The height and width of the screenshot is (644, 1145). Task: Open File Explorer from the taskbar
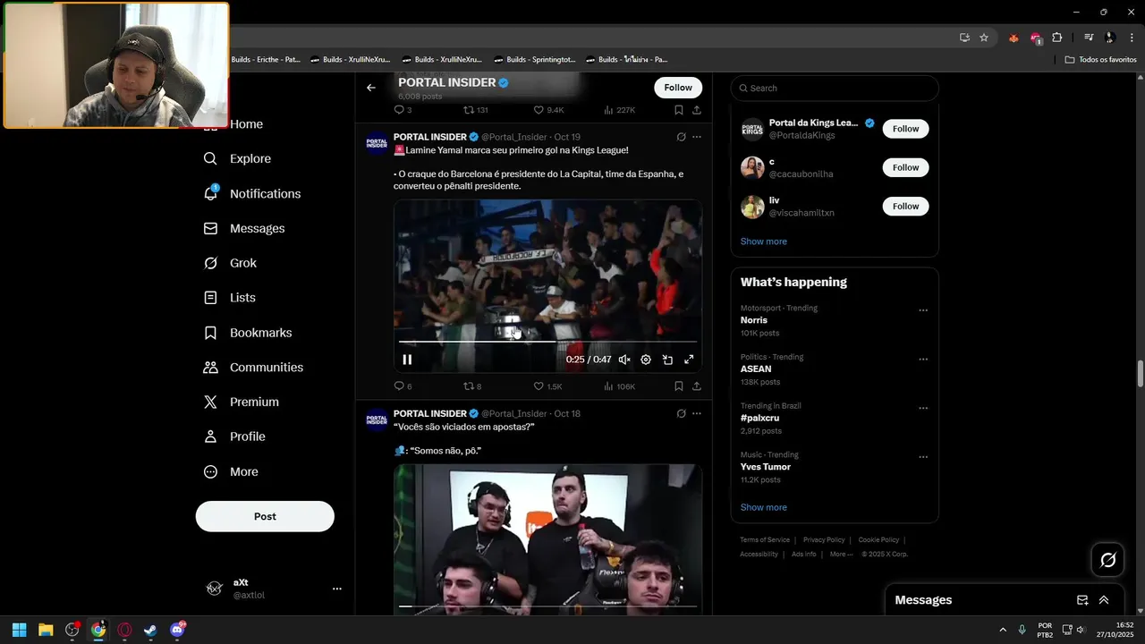coord(46,630)
